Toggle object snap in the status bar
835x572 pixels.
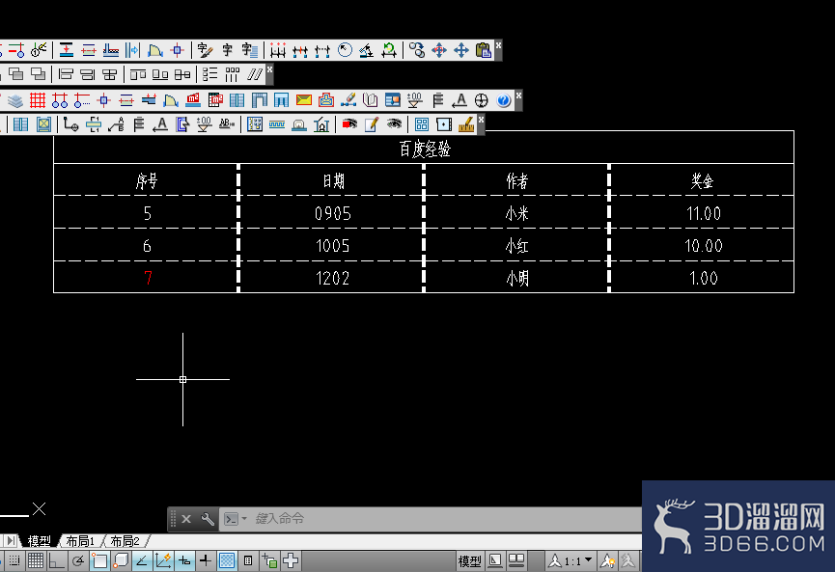(99, 560)
